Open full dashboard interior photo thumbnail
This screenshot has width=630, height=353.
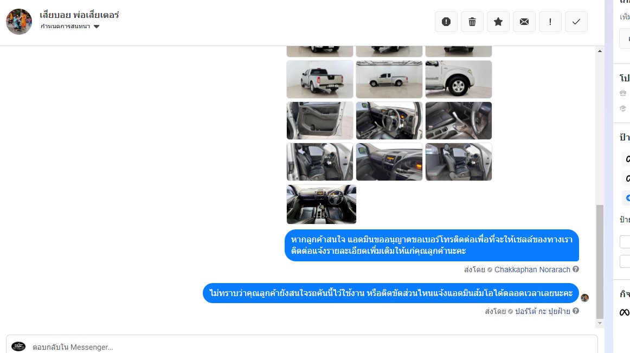pyautogui.click(x=322, y=204)
